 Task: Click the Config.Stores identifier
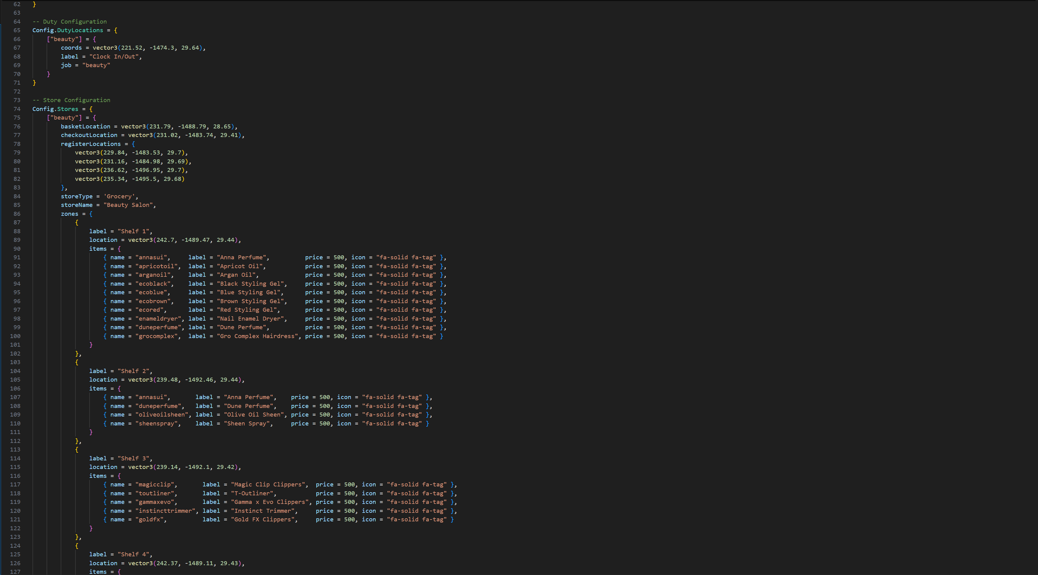tap(55, 109)
